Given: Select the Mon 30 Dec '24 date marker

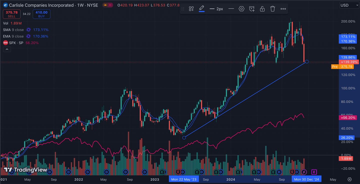Looking at the screenshot, I should click(x=306, y=179).
